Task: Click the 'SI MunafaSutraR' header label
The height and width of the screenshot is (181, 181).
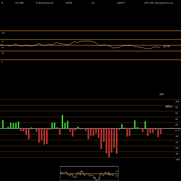Action: [45, 3]
